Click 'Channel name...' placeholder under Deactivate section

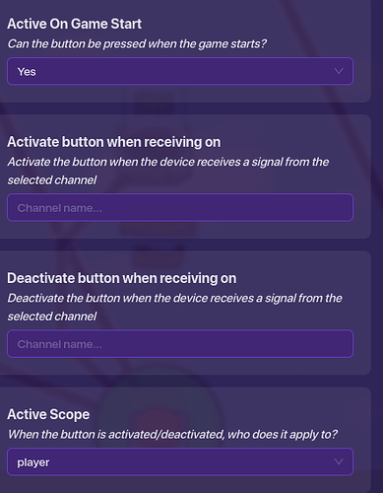tap(60, 344)
